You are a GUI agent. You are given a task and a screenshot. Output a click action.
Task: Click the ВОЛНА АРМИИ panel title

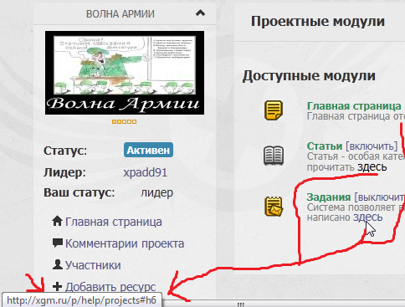(120, 14)
